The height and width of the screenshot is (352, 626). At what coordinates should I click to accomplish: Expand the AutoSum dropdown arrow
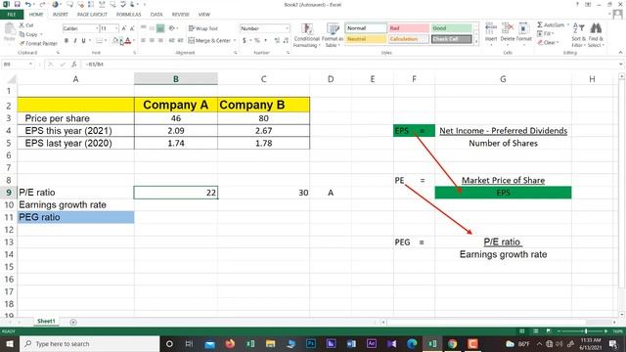coord(568,24)
